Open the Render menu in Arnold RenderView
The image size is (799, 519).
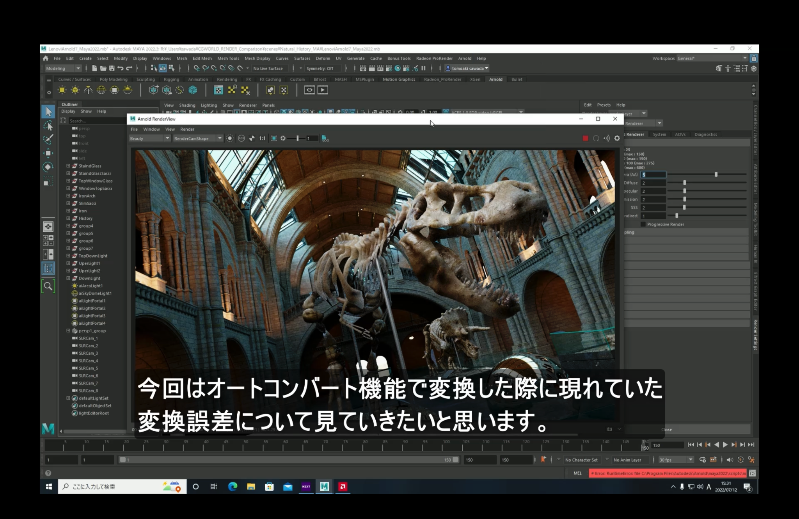(x=187, y=129)
